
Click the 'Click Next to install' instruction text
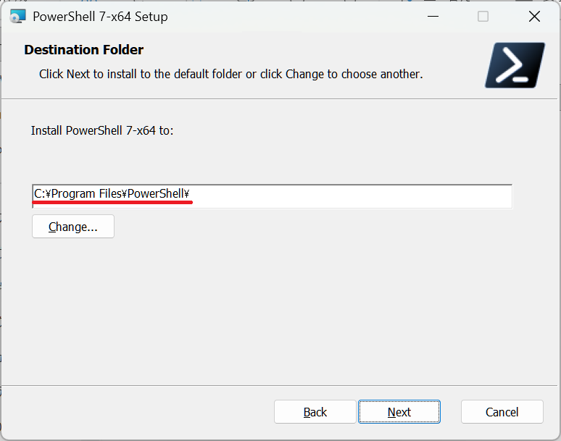[230, 74]
